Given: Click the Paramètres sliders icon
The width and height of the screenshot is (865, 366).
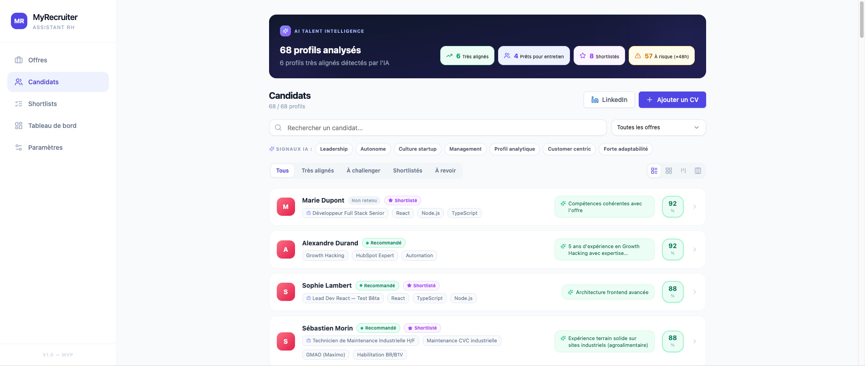Looking at the screenshot, I should 19,147.
